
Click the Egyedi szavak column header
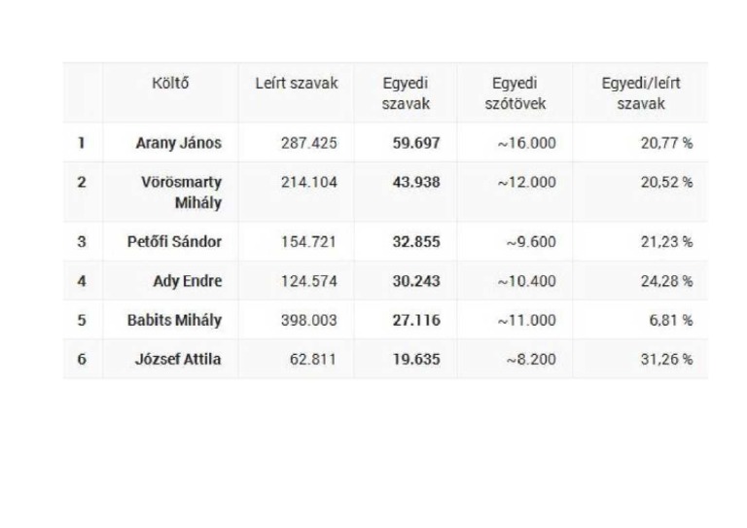405,92
